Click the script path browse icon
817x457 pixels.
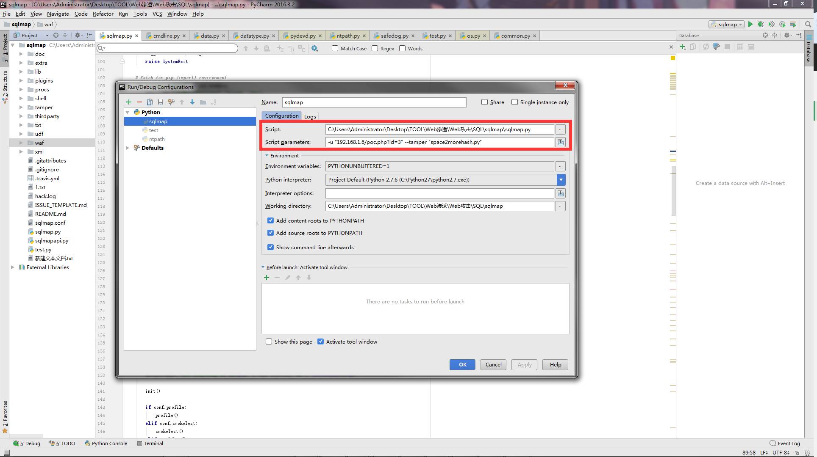[561, 129]
